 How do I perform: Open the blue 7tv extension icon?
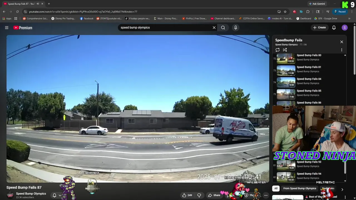(x=301, y=12)
